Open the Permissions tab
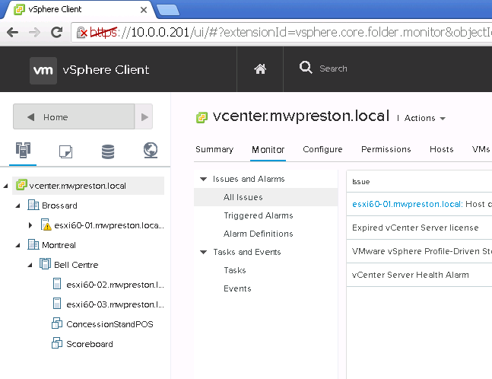This screenshot has width=492, height=379. 386,149
